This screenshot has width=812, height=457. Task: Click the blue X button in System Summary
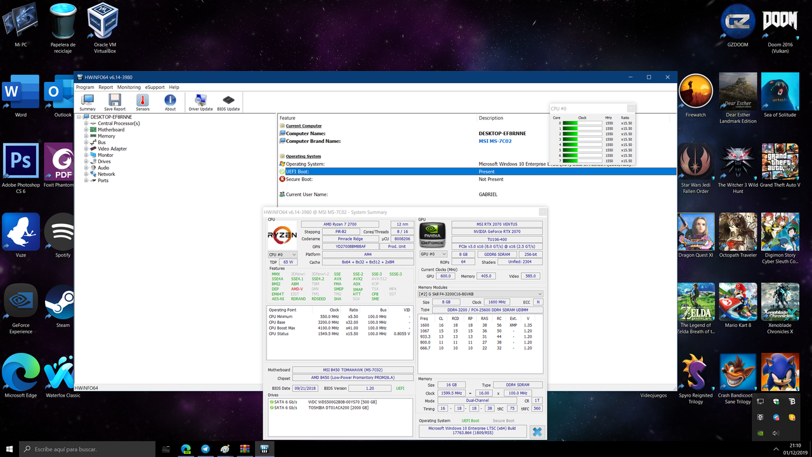tap(537, 432)
